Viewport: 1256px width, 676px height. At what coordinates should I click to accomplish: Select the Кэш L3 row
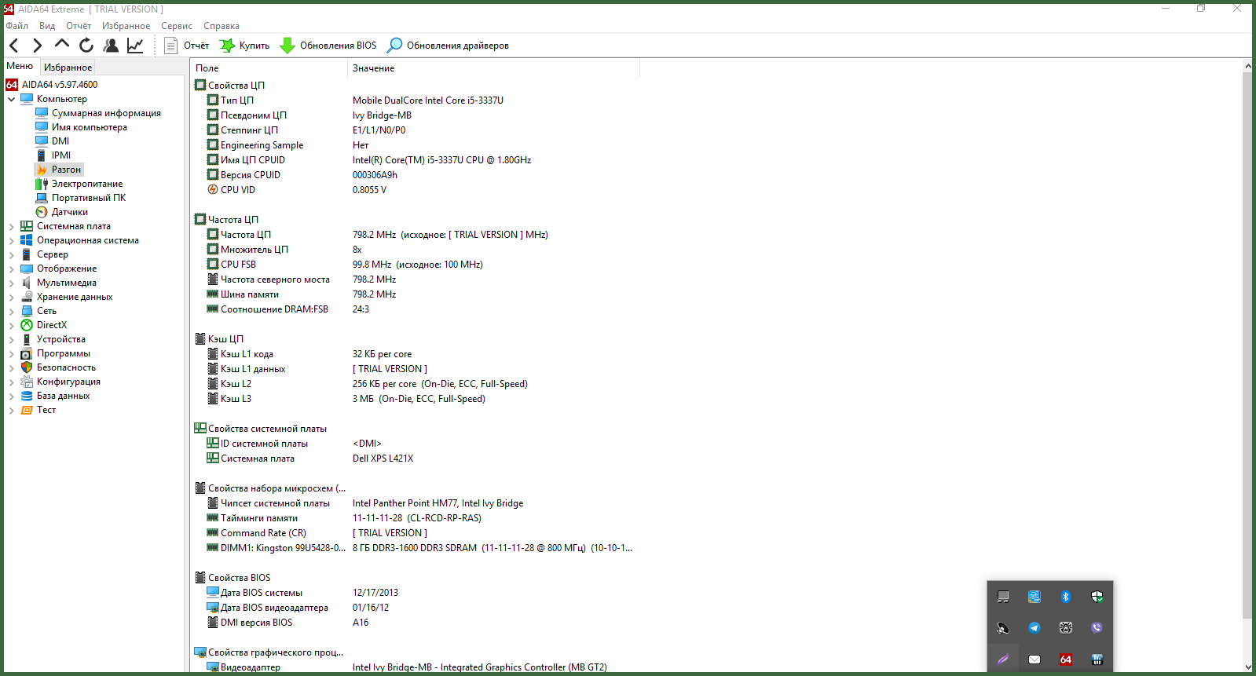[415, 399]
